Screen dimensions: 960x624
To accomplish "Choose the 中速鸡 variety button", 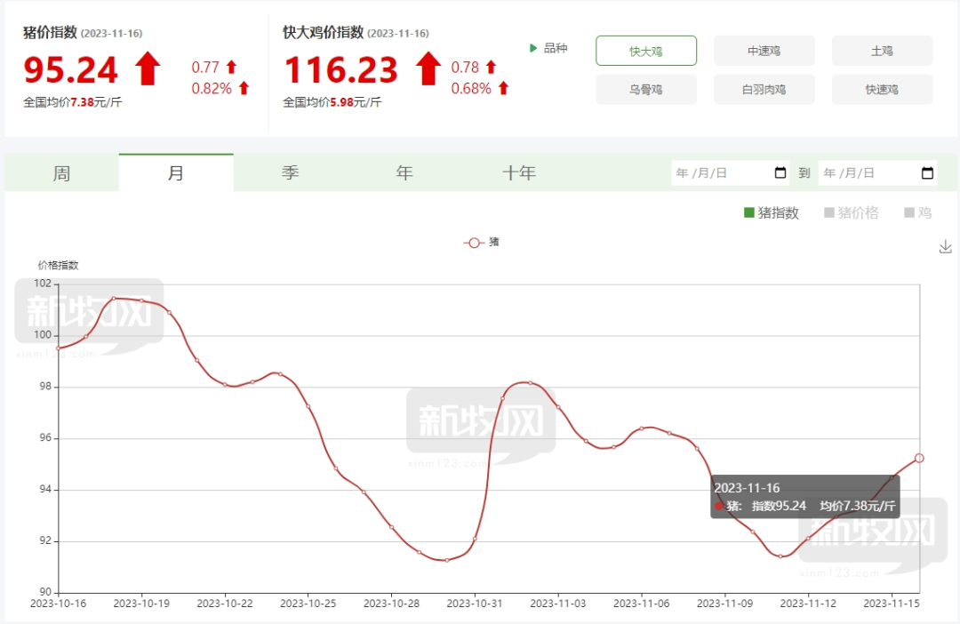I will pos(764,51).
